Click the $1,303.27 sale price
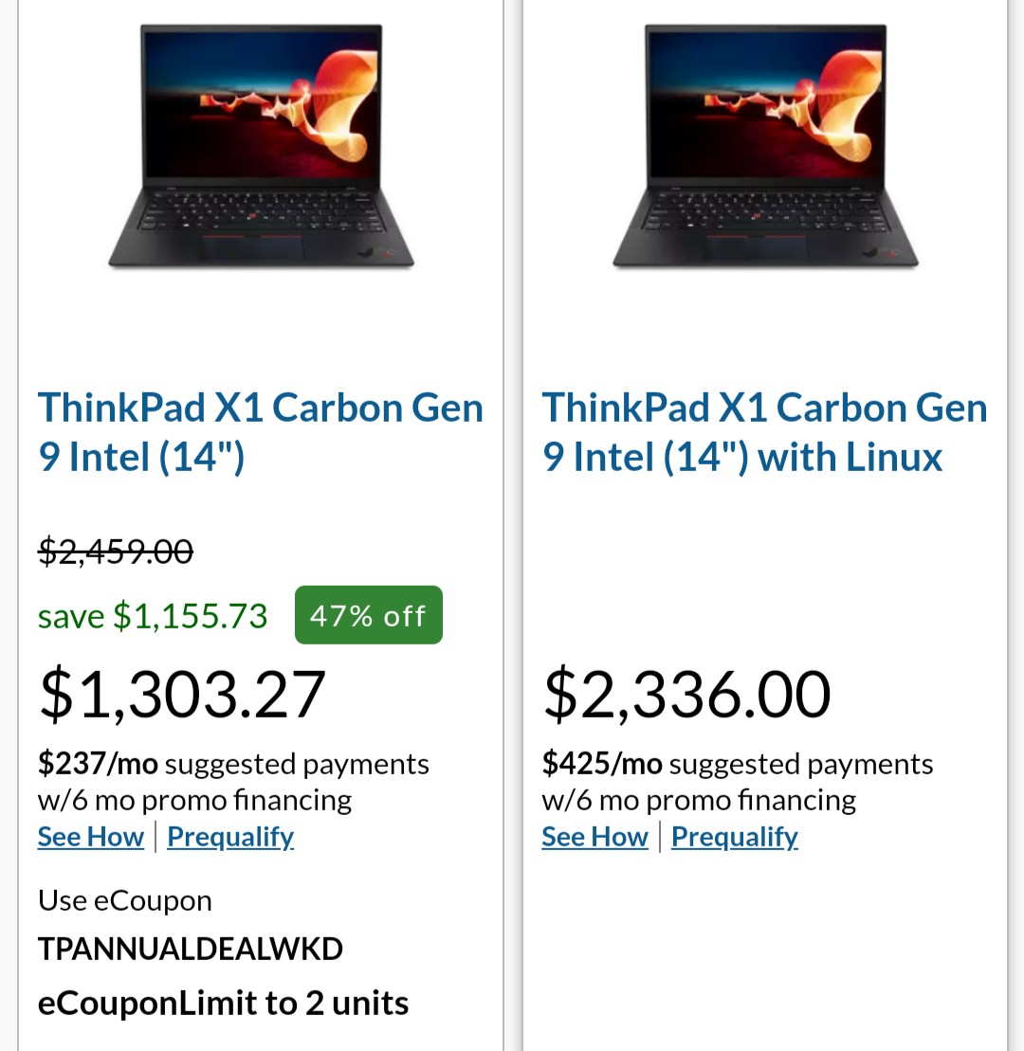1024x1051 pixels. pos(182,694)
